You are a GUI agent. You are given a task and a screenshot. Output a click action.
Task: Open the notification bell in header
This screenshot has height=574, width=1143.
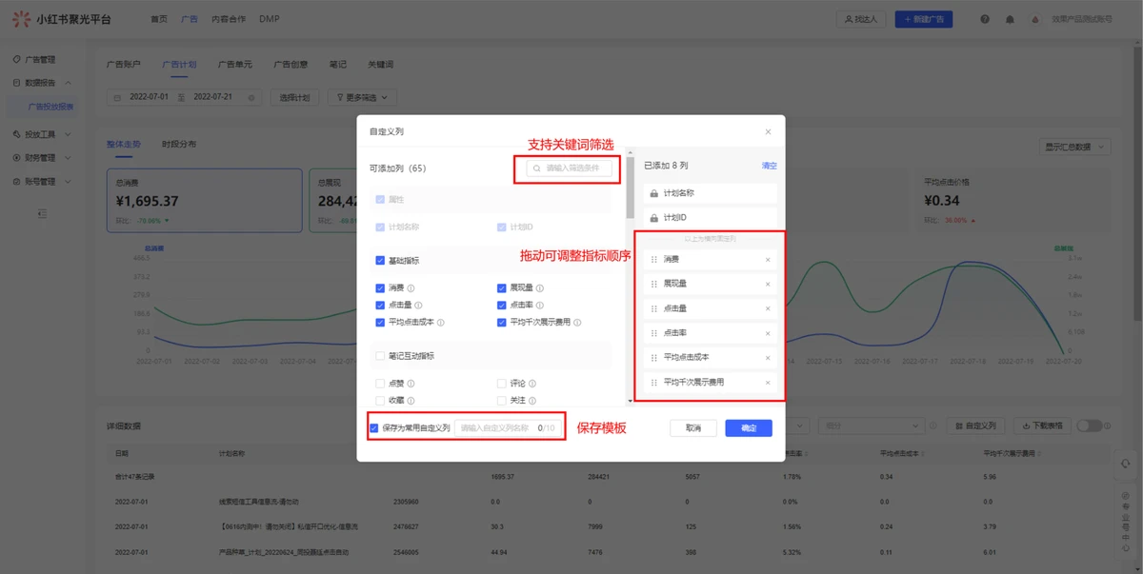click(1010, 19)
